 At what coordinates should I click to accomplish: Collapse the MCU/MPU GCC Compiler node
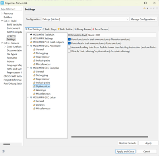pyautogui.click(x=28, y=68)
